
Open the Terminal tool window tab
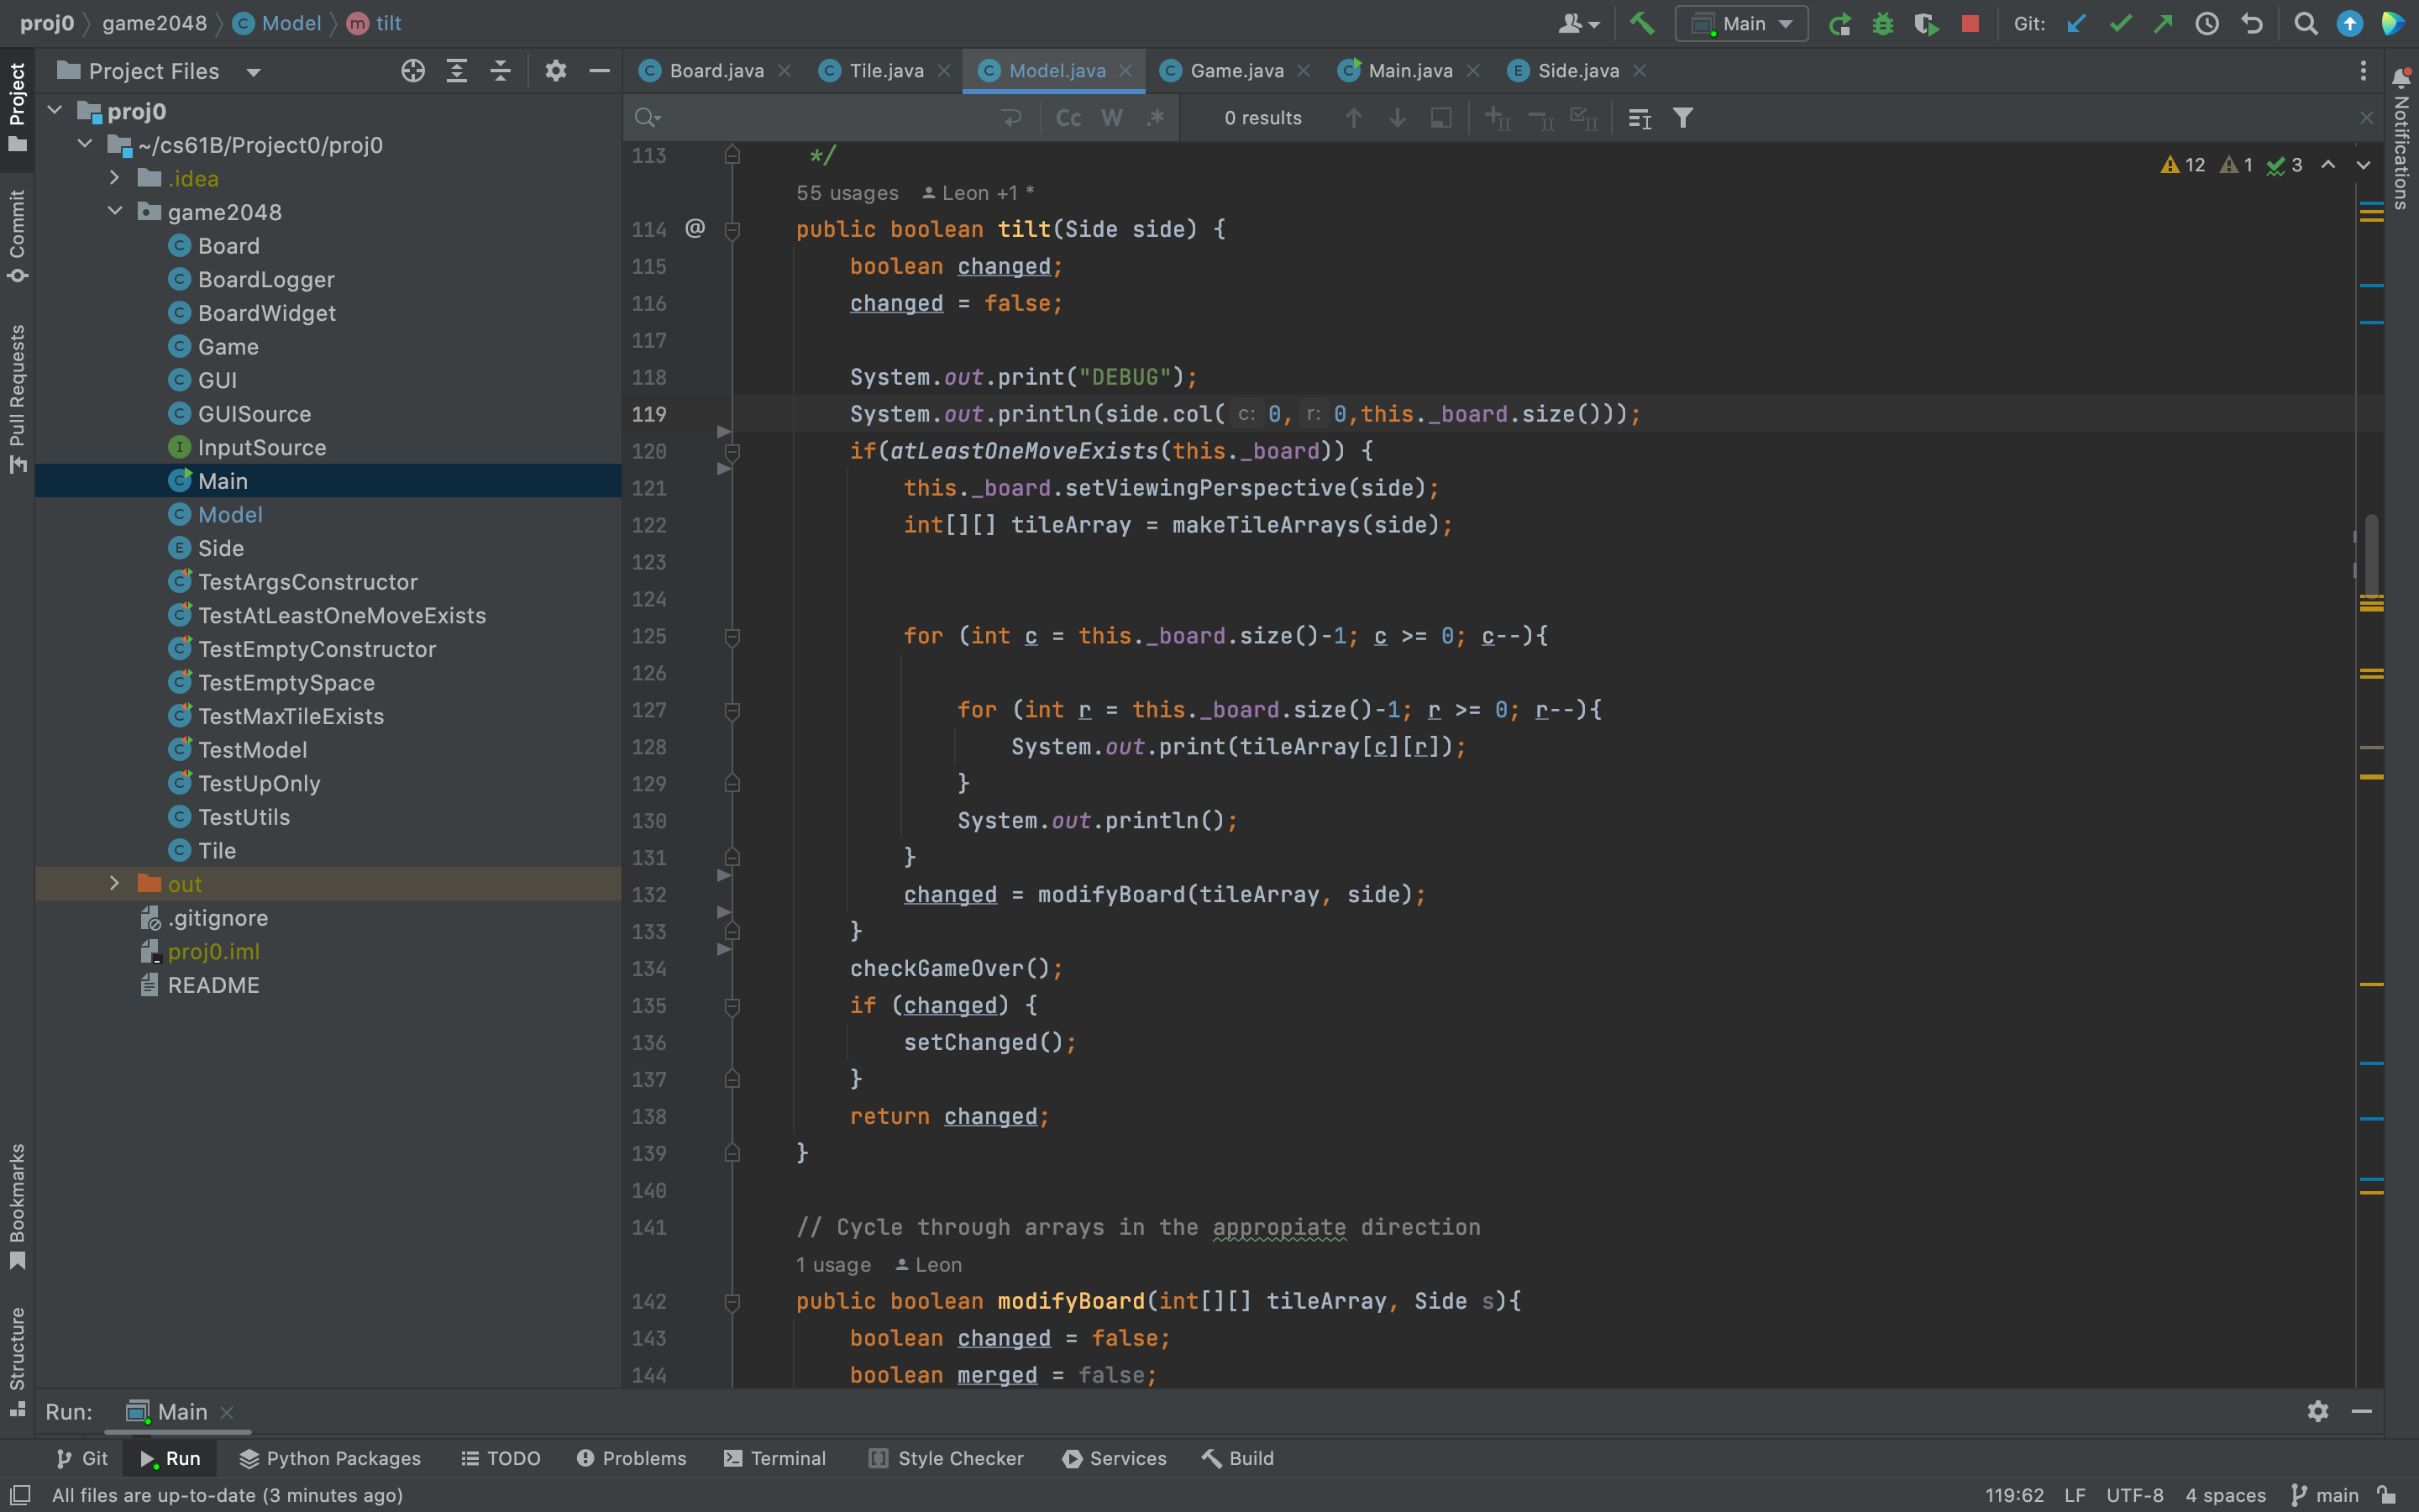click(774, 1458)
